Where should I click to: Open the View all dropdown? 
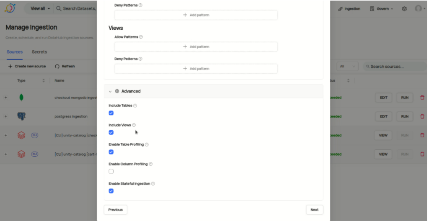point(40,8)
